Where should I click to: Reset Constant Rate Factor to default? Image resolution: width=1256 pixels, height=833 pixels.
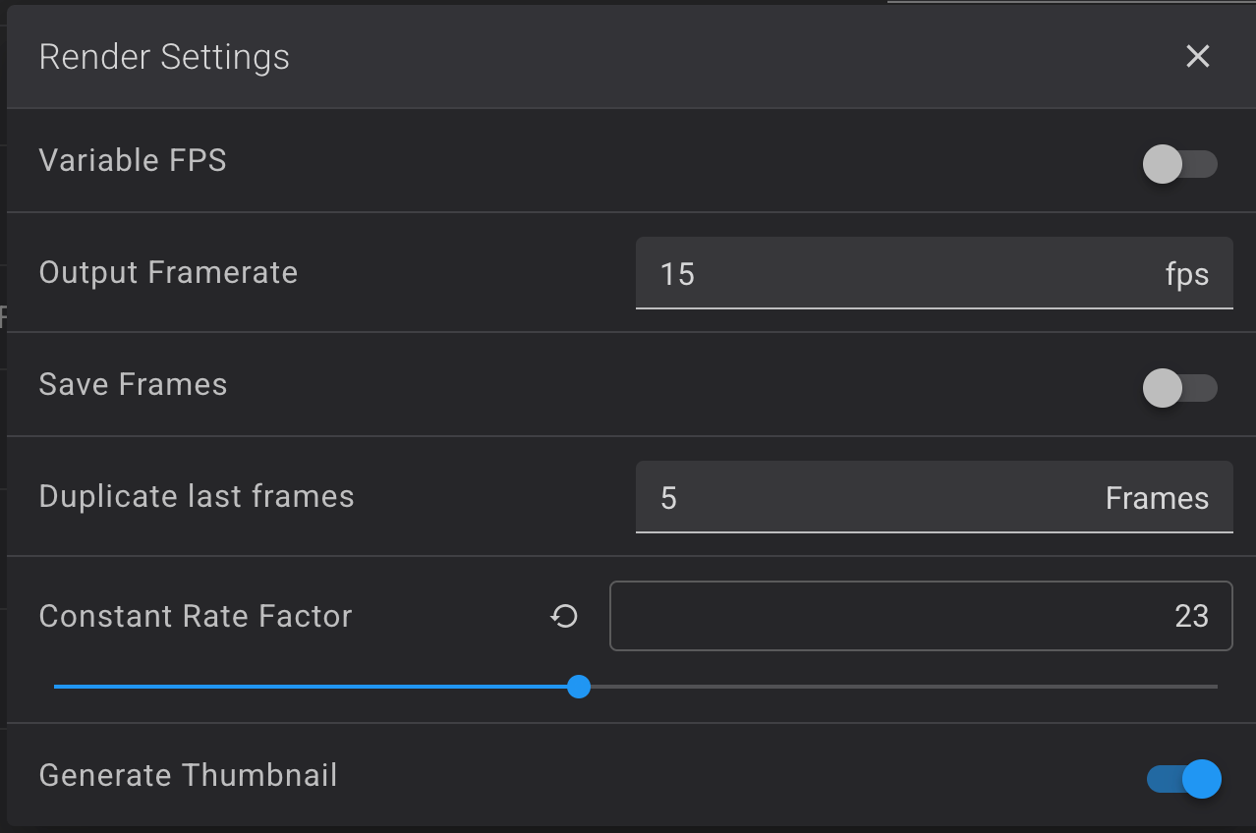click(564, 617)
